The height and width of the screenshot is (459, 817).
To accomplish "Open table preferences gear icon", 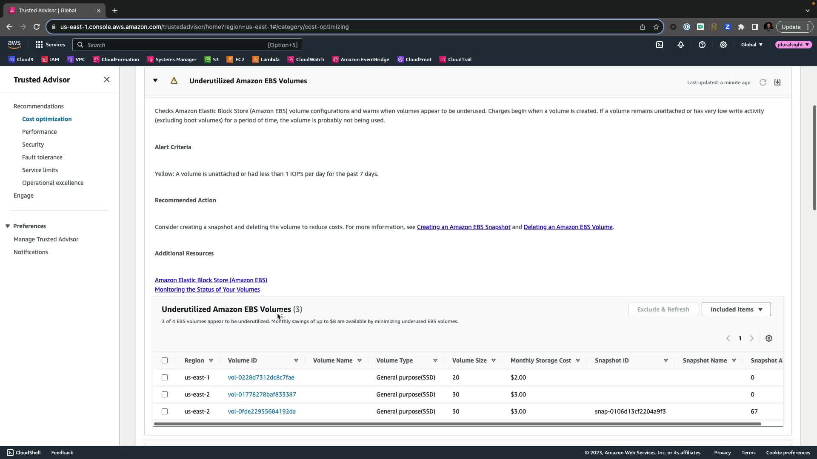I will 769,338.
